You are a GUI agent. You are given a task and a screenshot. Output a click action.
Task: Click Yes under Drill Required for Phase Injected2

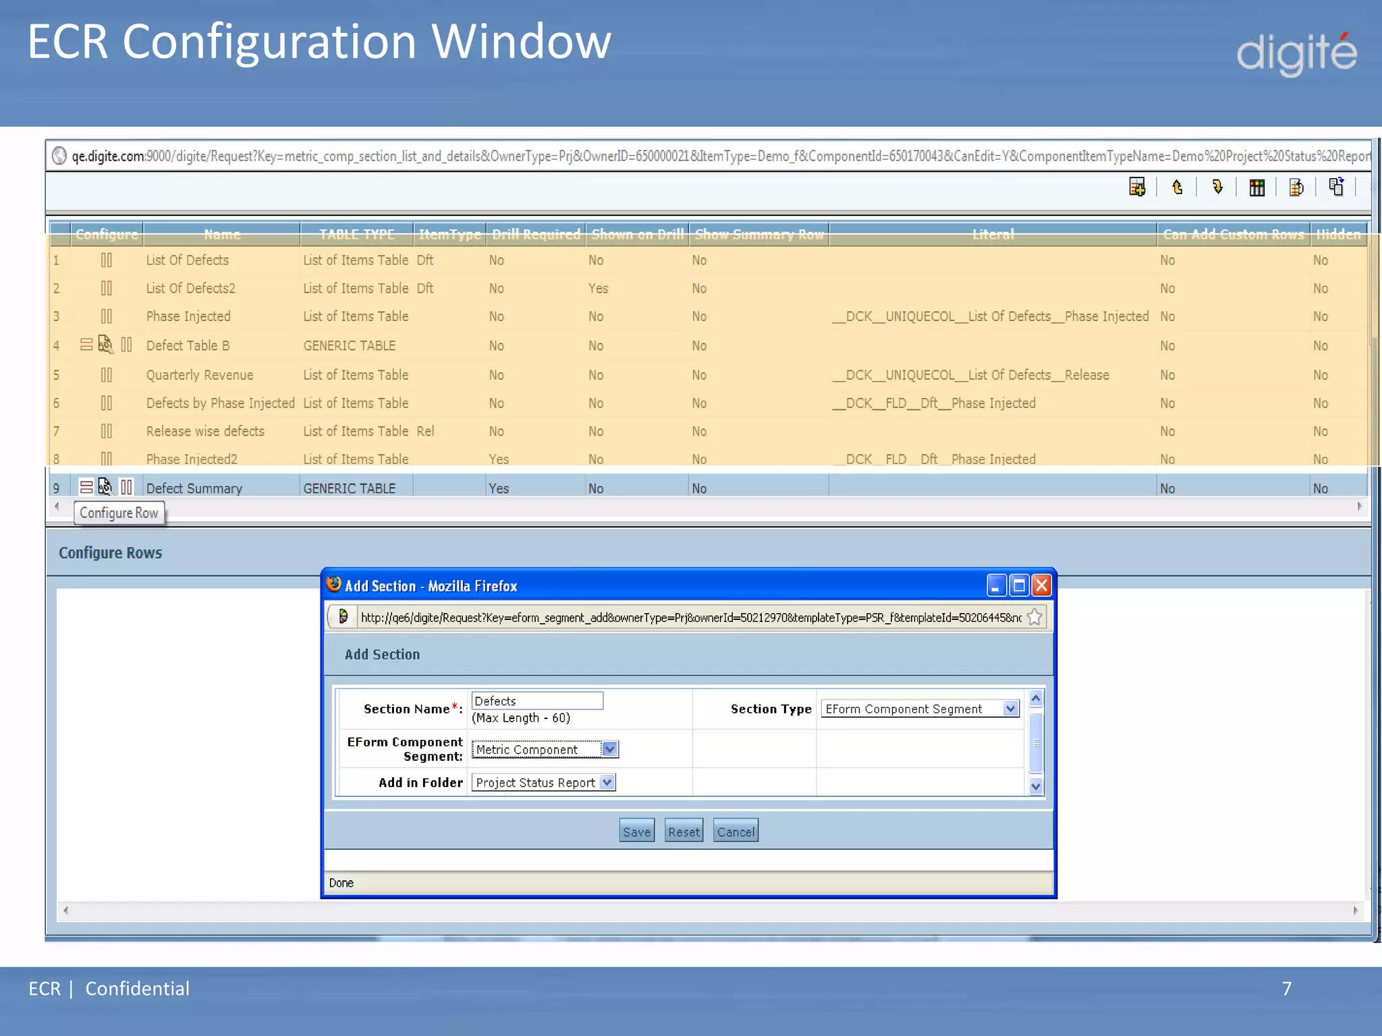(x=499, y=459)
